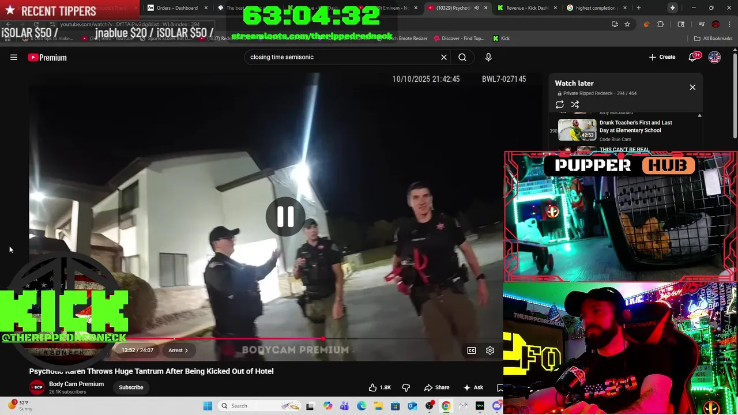Like the video with 1.8K thumbs up

tap(380, 387)
